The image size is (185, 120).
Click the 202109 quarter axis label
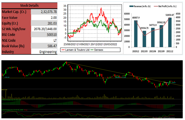point(161,51)
